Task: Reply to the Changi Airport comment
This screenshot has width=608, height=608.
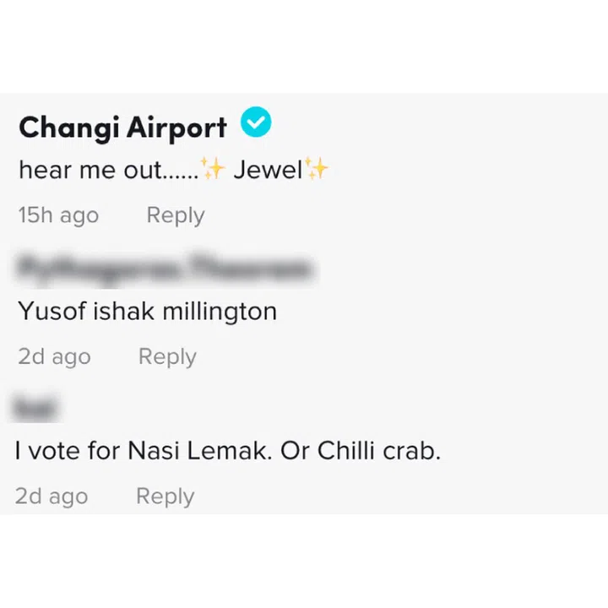Action: pyautogui.click(x=176, y=215)
